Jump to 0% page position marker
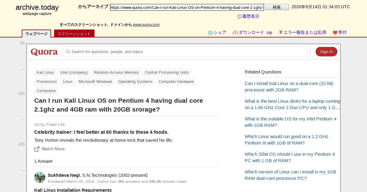Screen dimensions: 367x192 point(22,43)
